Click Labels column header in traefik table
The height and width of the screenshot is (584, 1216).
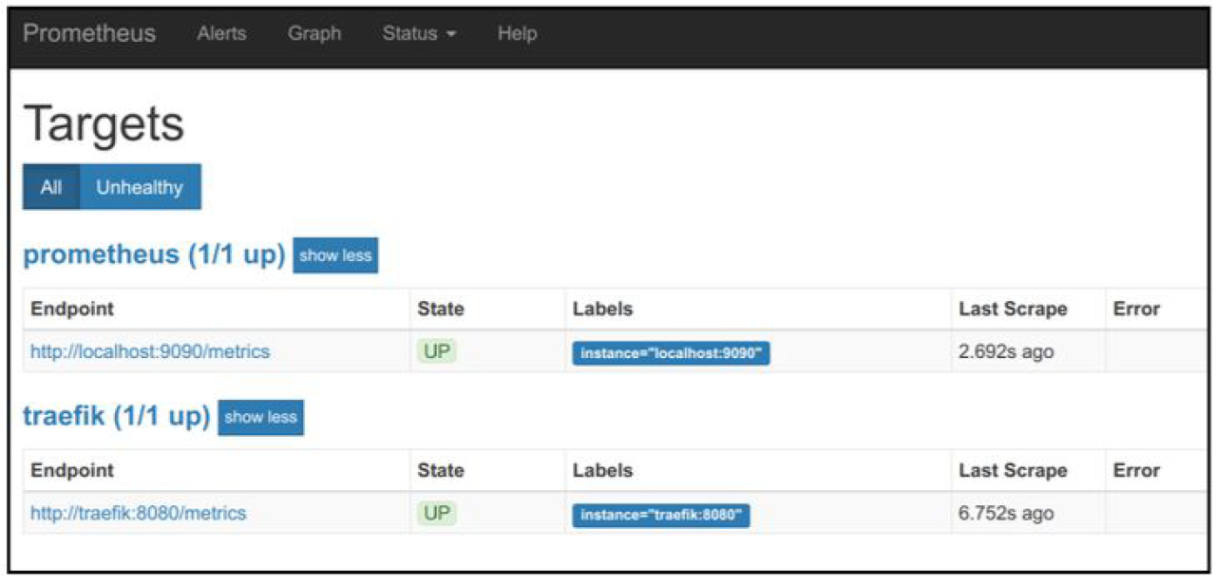602,470
